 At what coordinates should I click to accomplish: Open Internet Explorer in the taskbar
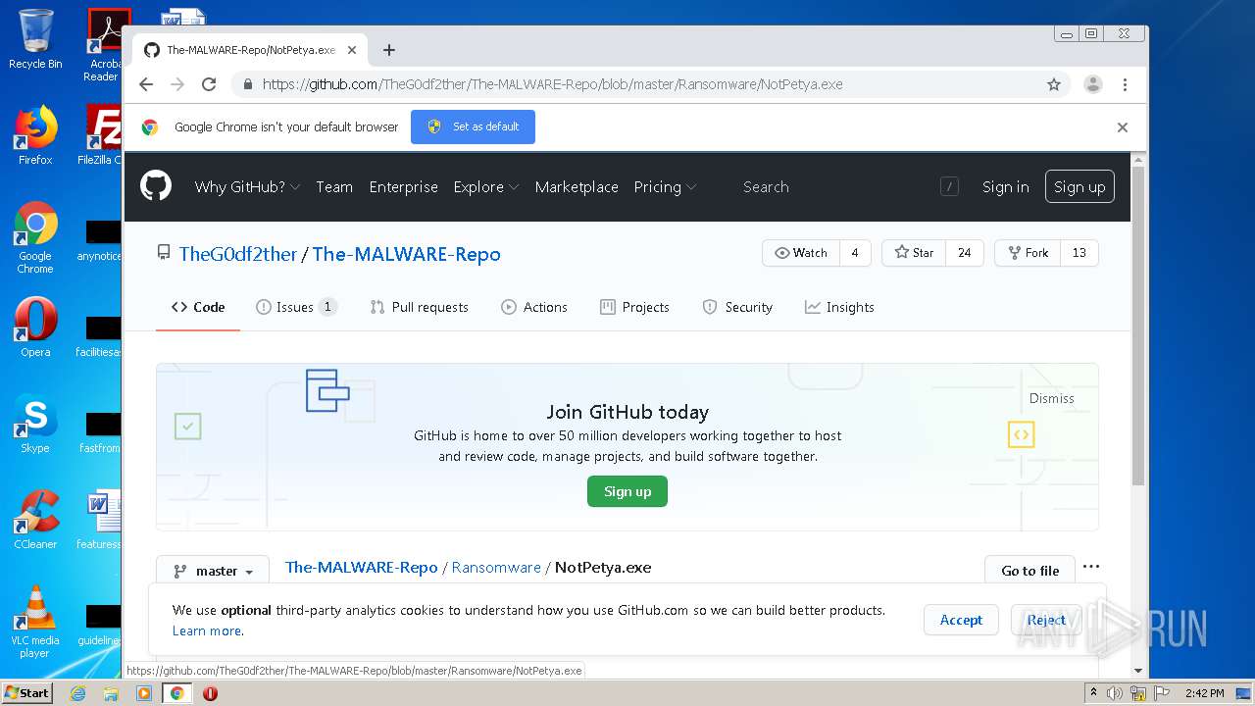coord(78,693)
